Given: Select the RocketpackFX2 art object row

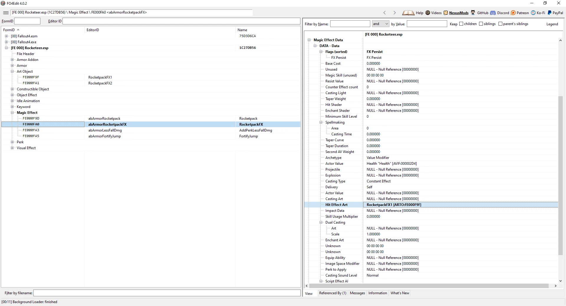Looking at the screenshot, I should [151, 83].
